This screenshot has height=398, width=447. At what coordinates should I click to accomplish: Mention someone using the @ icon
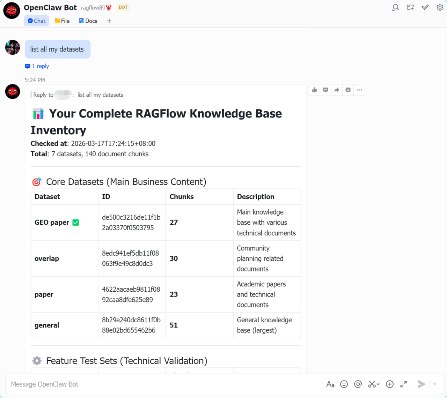point(358,384)
